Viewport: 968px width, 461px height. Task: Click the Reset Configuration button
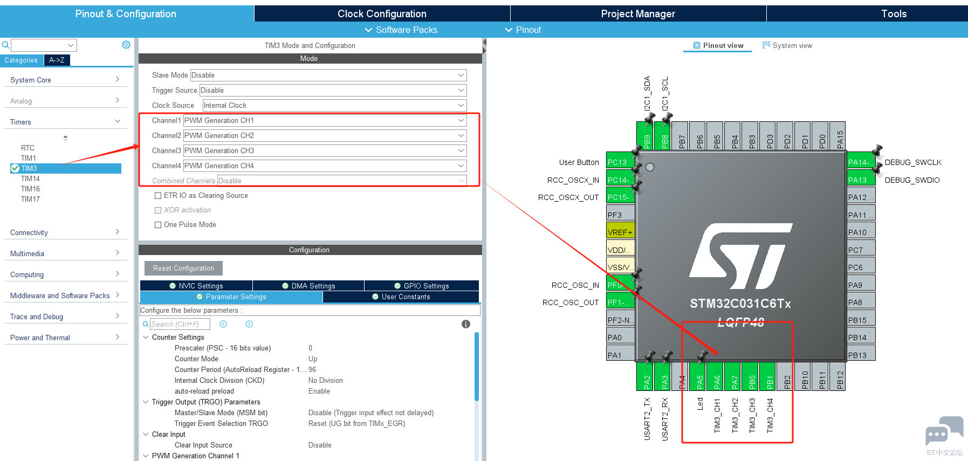tap(183, 268)
